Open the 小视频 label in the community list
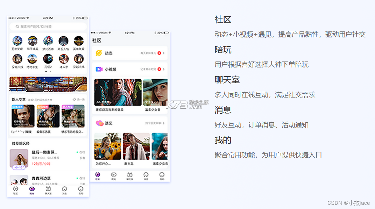Image resolution: width=375 pixels, height=209 pixels. (x=111, y=69)
